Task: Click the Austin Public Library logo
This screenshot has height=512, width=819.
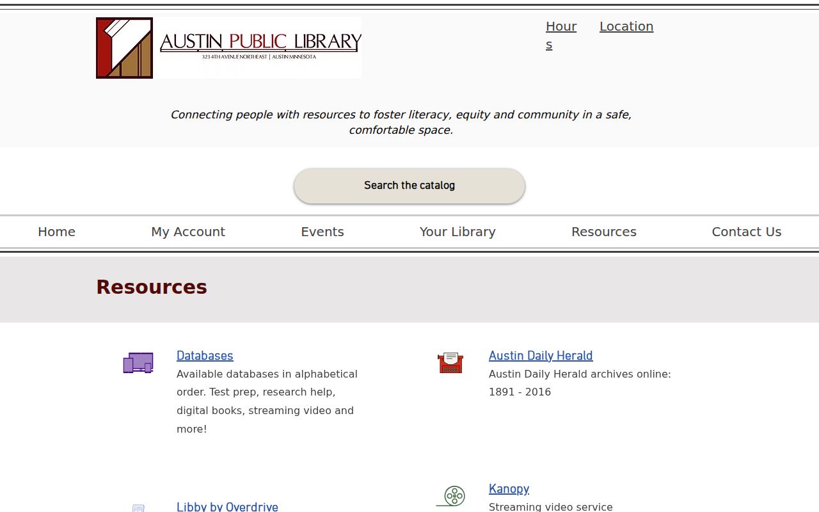Action: pyautogui.click(x=228, y=48)
